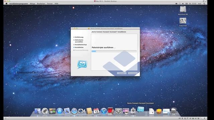
Task: Open the minimized window in the dock
Action: pyautogui.click(x=166, y=111)
